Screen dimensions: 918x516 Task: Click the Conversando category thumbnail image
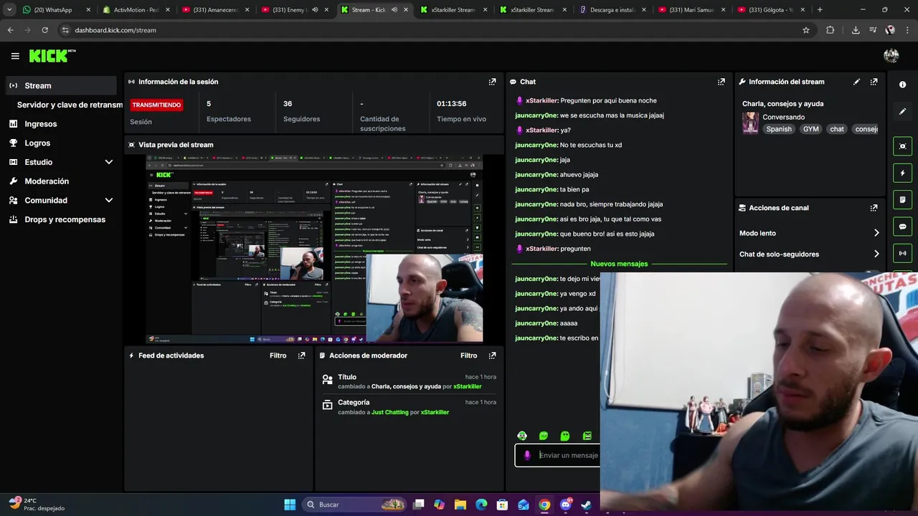pyautogui.click(x=750, y=123)
